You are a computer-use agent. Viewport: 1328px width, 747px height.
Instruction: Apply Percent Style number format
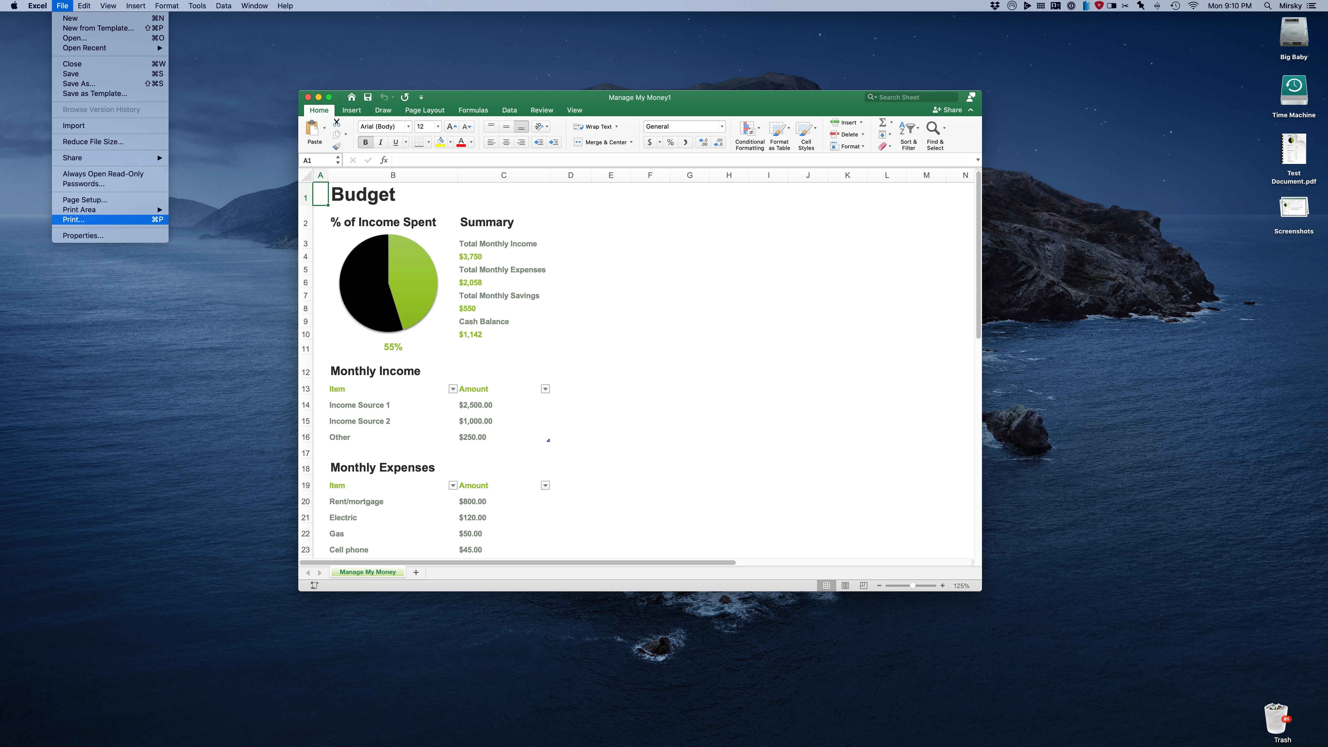tap(670, 142)
